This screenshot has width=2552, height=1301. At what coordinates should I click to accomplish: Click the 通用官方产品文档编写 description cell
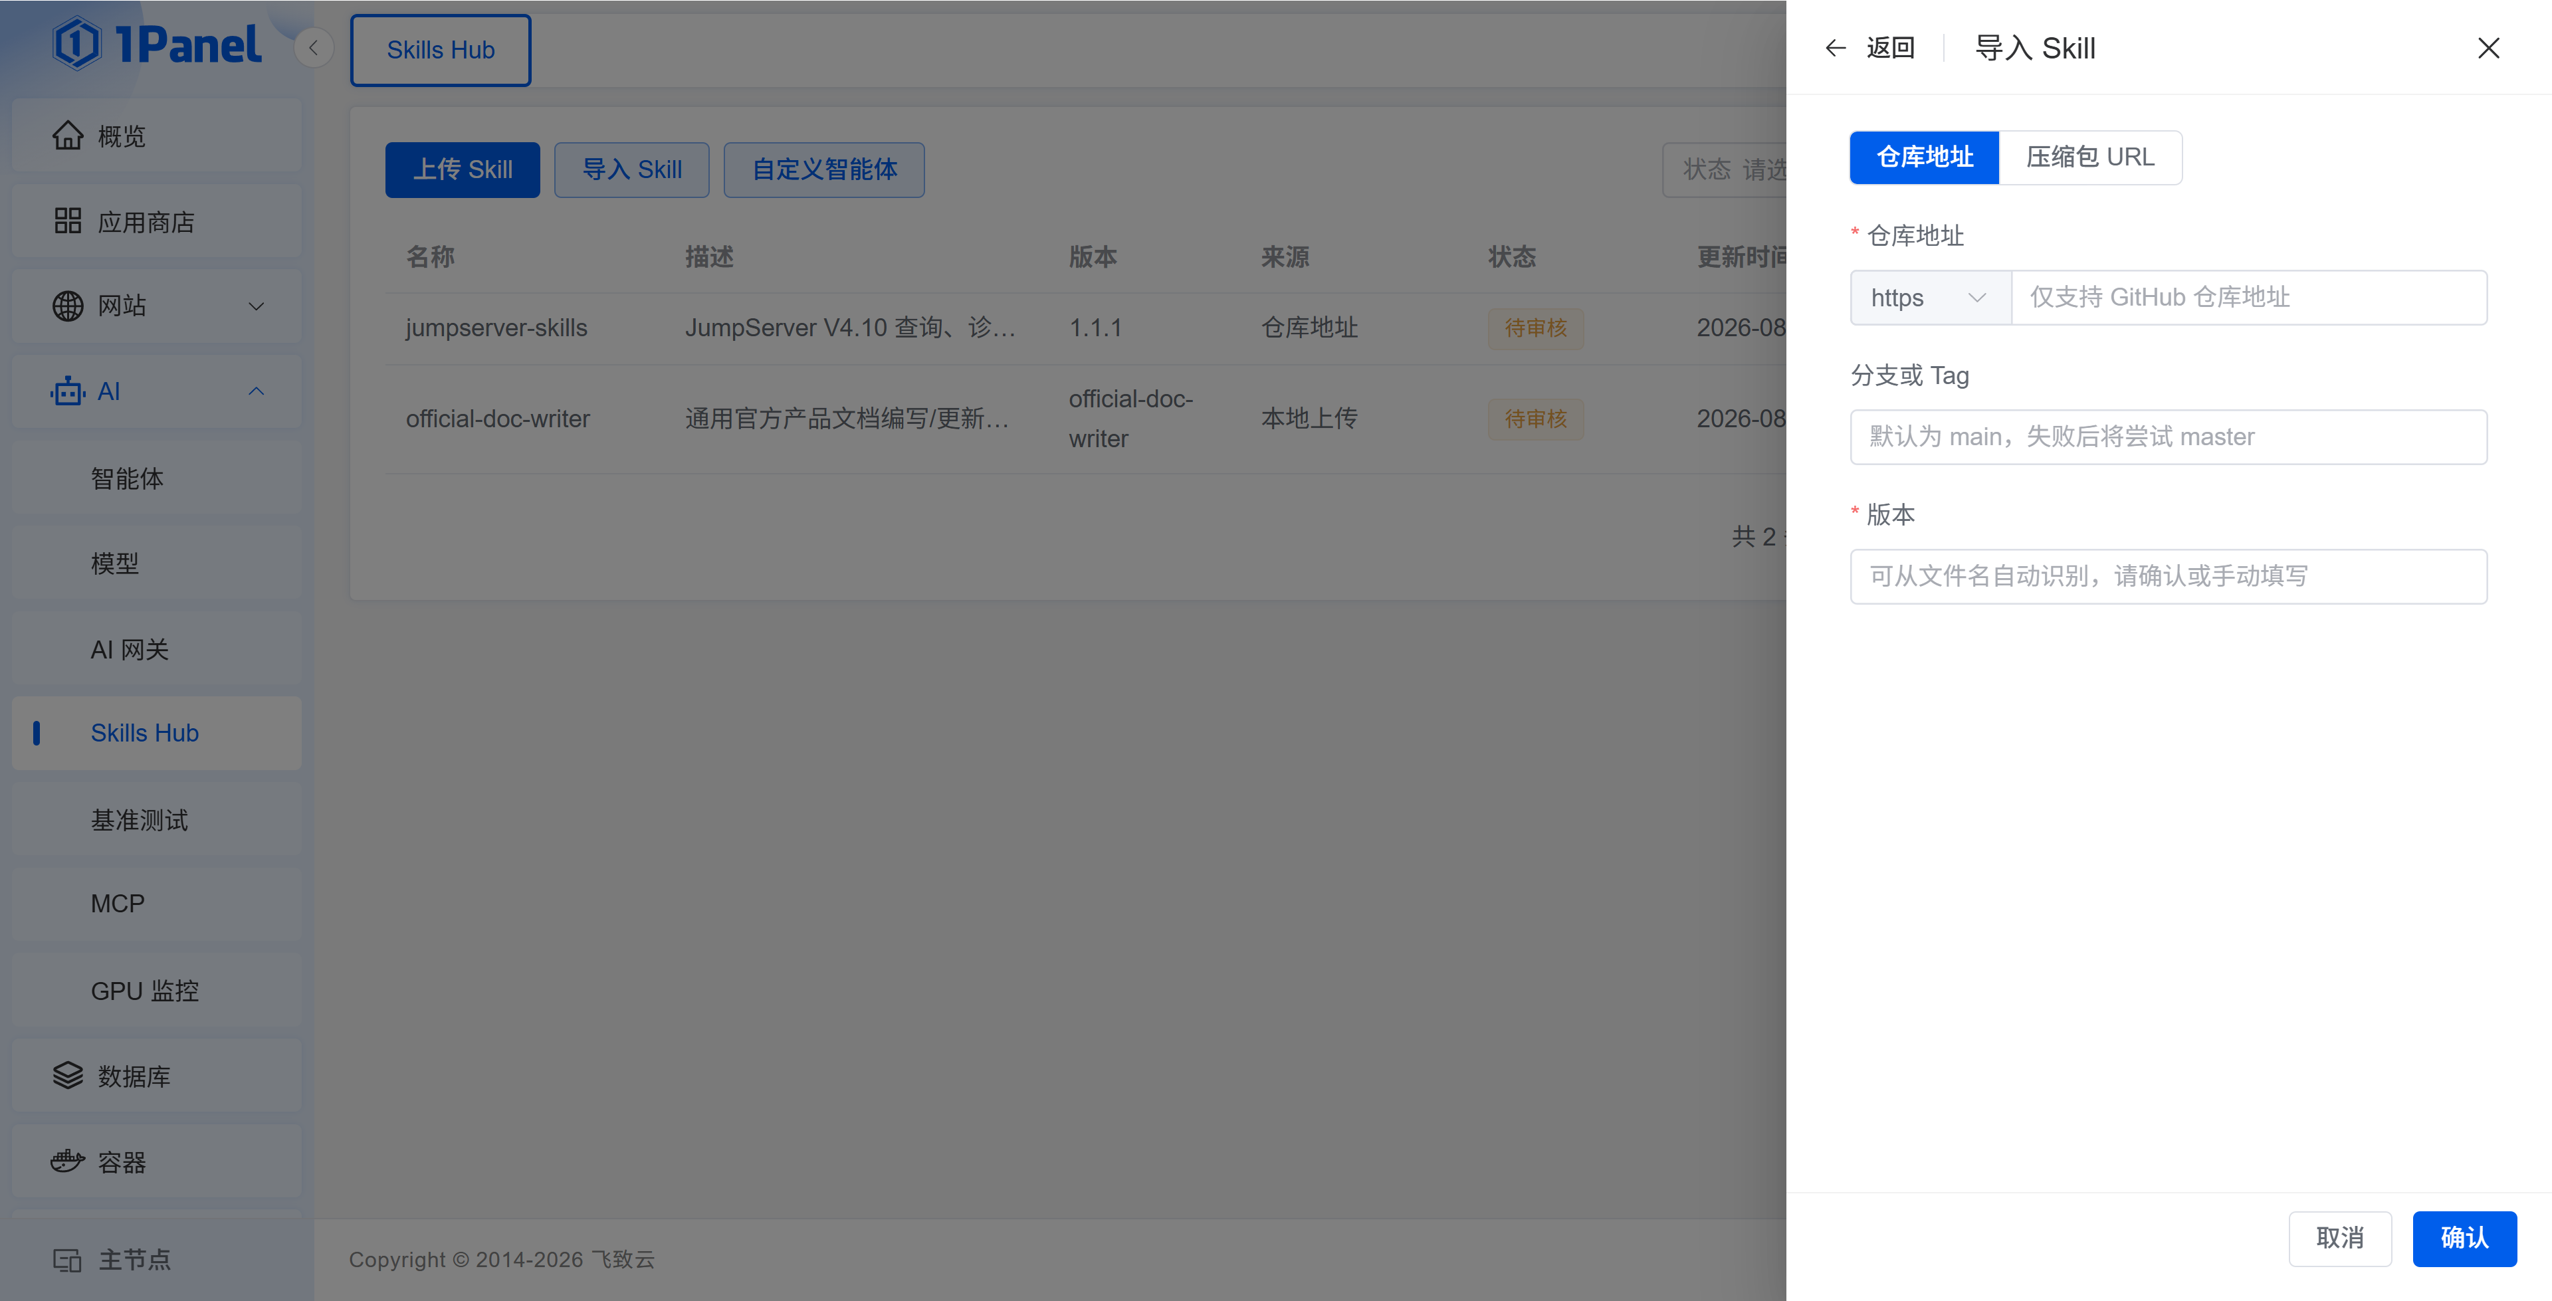[x=848, y=419]
